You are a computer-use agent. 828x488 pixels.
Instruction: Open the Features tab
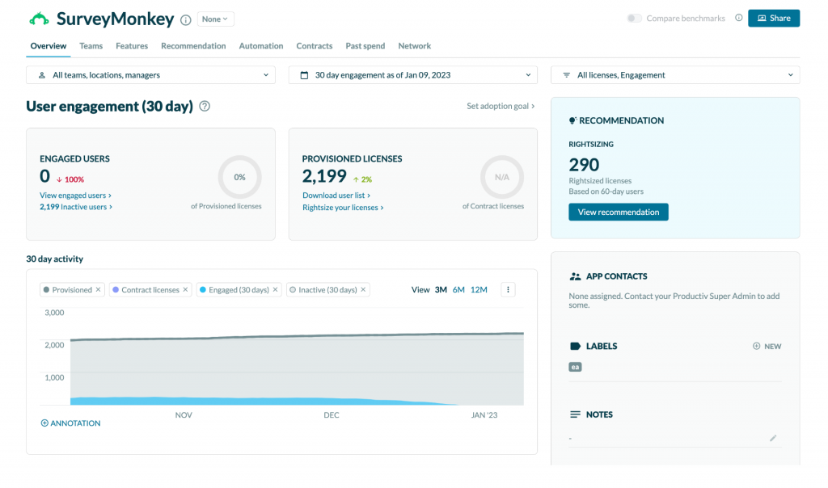(x=132, y=46)
